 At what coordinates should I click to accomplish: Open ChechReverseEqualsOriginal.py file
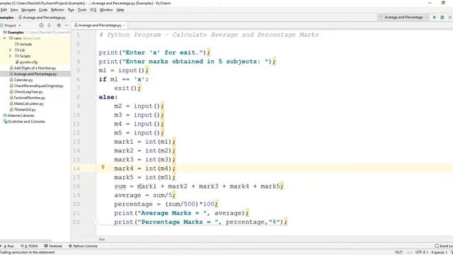click(x=36, y=86)
